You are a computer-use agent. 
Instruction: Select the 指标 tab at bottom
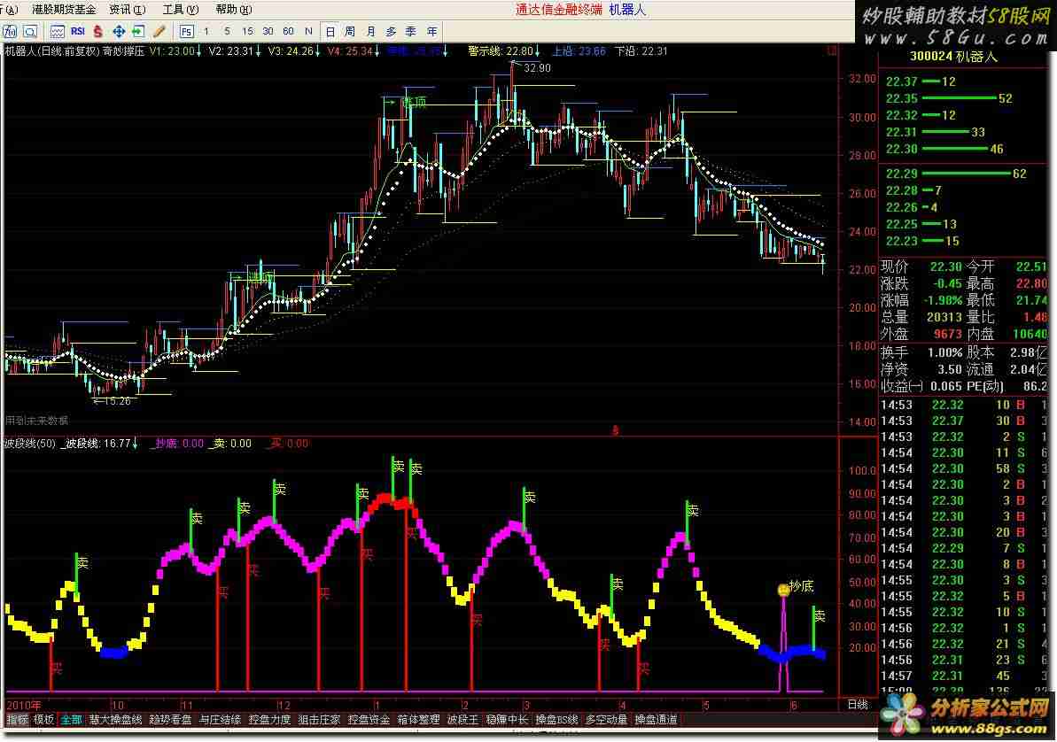[x=17, y=720]
